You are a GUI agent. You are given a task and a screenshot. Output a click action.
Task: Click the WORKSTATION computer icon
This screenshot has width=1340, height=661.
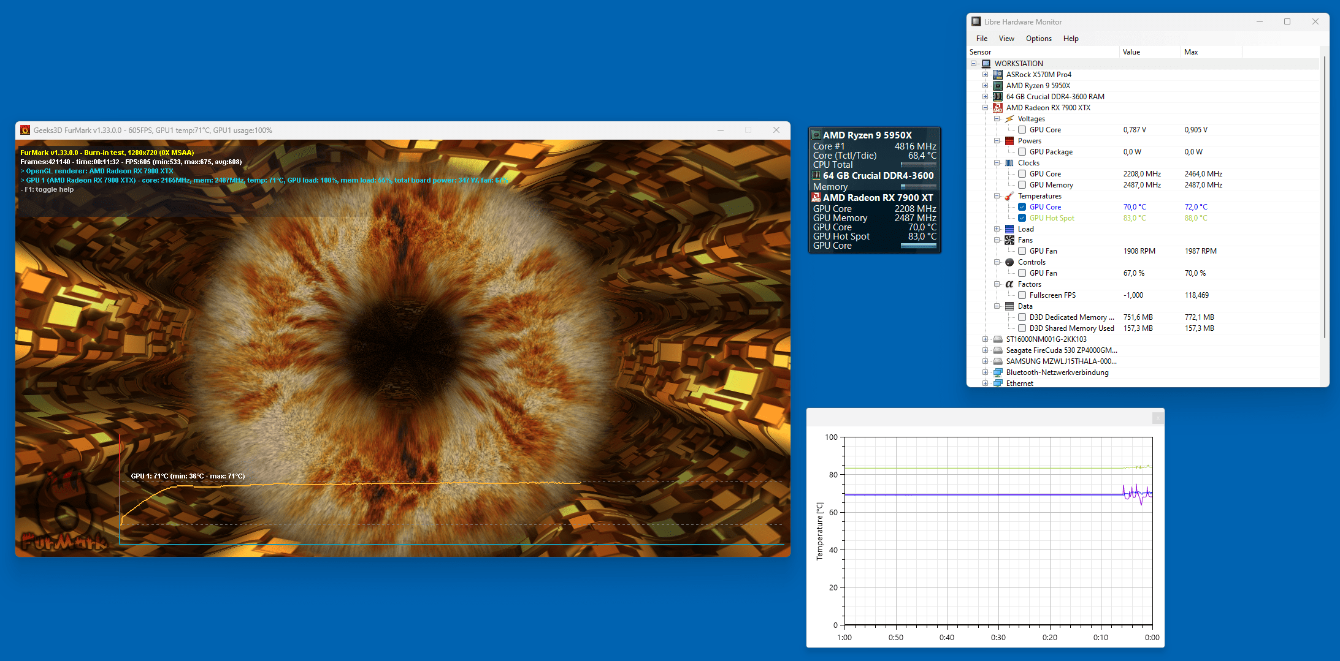click(986, 64)
